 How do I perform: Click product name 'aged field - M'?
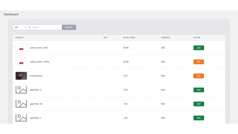coord(36,104)
